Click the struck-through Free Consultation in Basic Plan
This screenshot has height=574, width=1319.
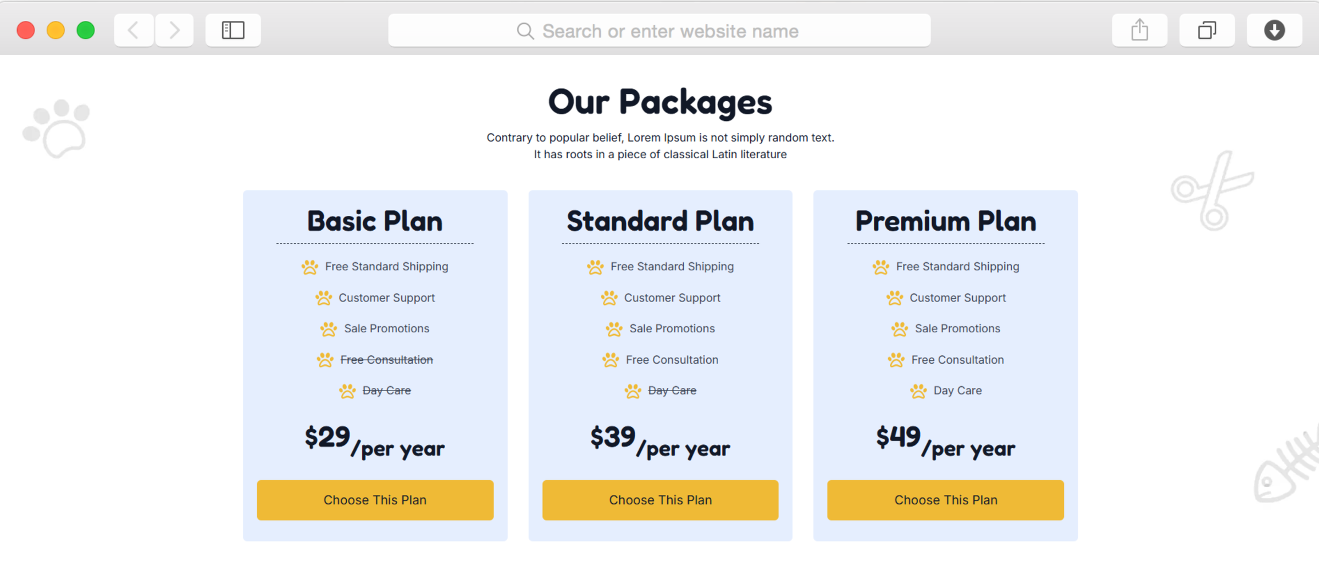[386, 360]
